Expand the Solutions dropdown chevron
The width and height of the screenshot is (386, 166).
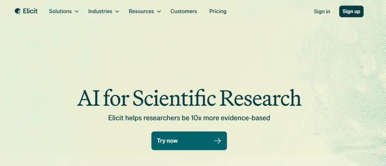click(77, 12)
